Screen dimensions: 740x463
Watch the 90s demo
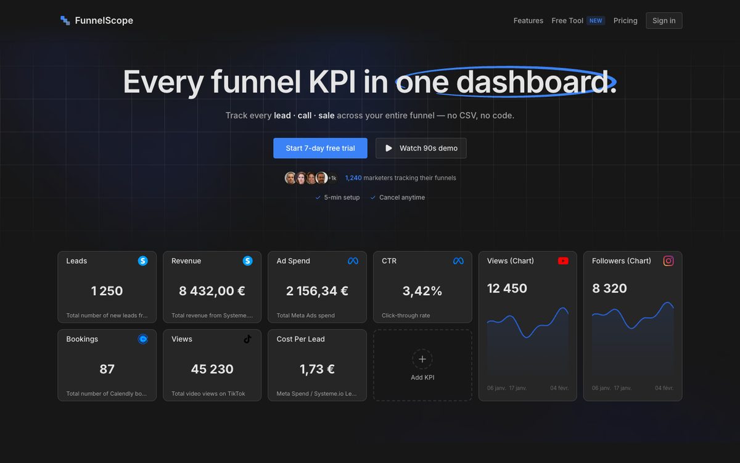click(x=421, y=148)
